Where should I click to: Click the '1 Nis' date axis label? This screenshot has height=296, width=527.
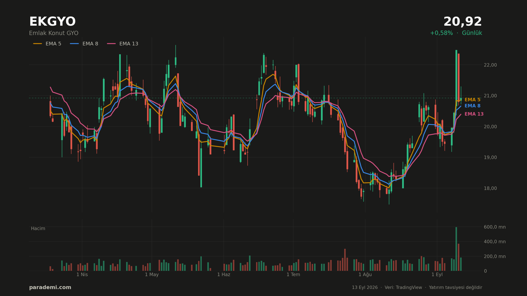click(82, 275)
